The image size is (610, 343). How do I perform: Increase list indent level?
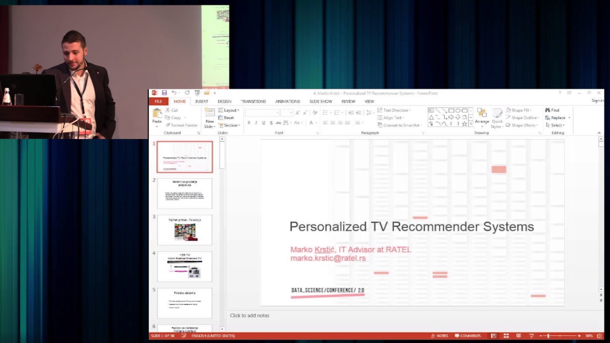click(x=358, y=113)
